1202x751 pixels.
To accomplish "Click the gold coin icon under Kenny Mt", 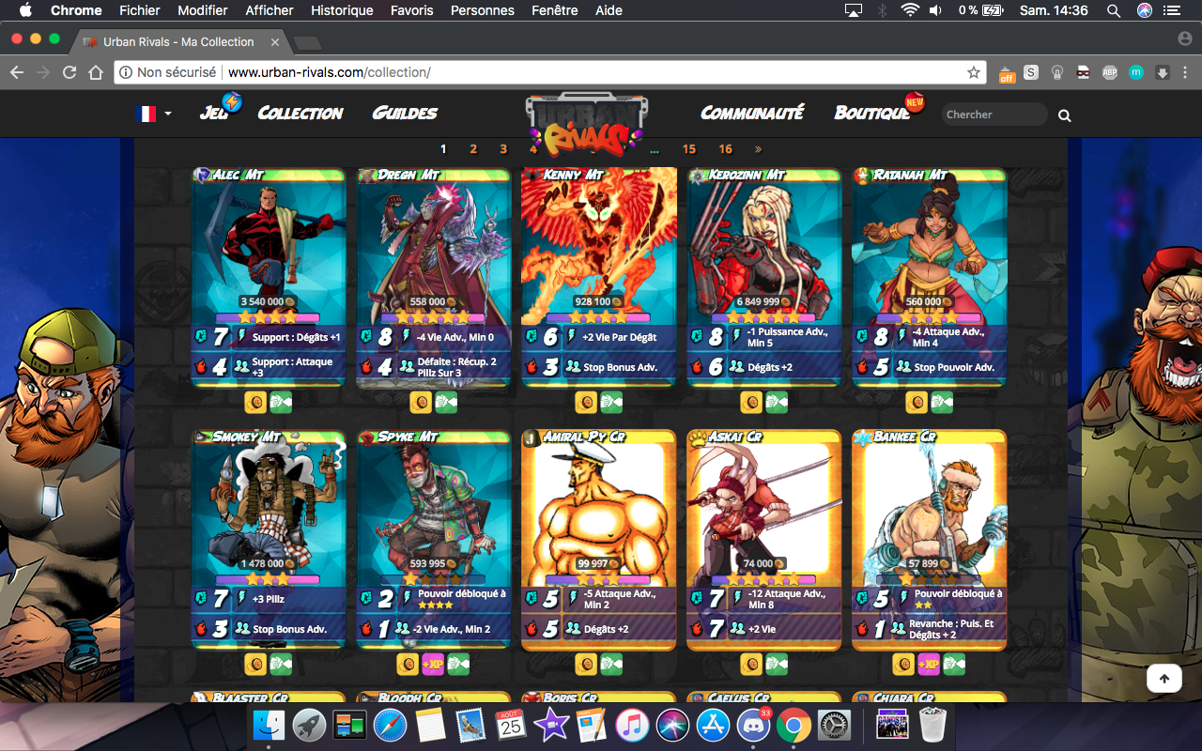I will coord(587,402).
